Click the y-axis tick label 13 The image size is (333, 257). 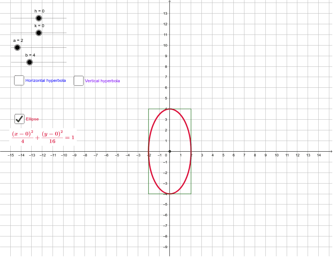click(x=165, y=13)
